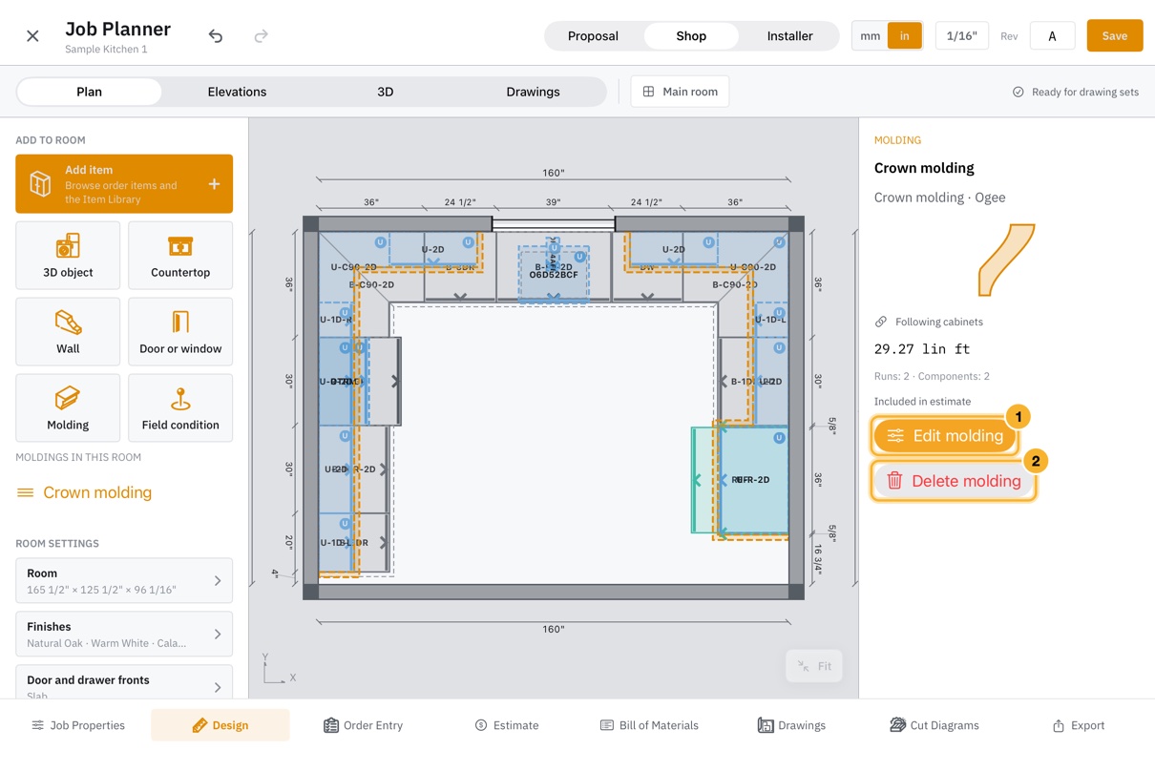Add a Field condition
Viewport: 1155px width, 771px height.
point(180,408)
